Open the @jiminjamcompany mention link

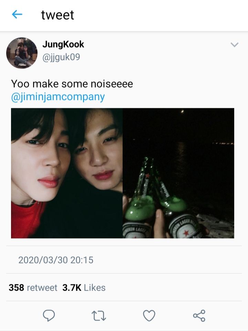pos(58,97)
